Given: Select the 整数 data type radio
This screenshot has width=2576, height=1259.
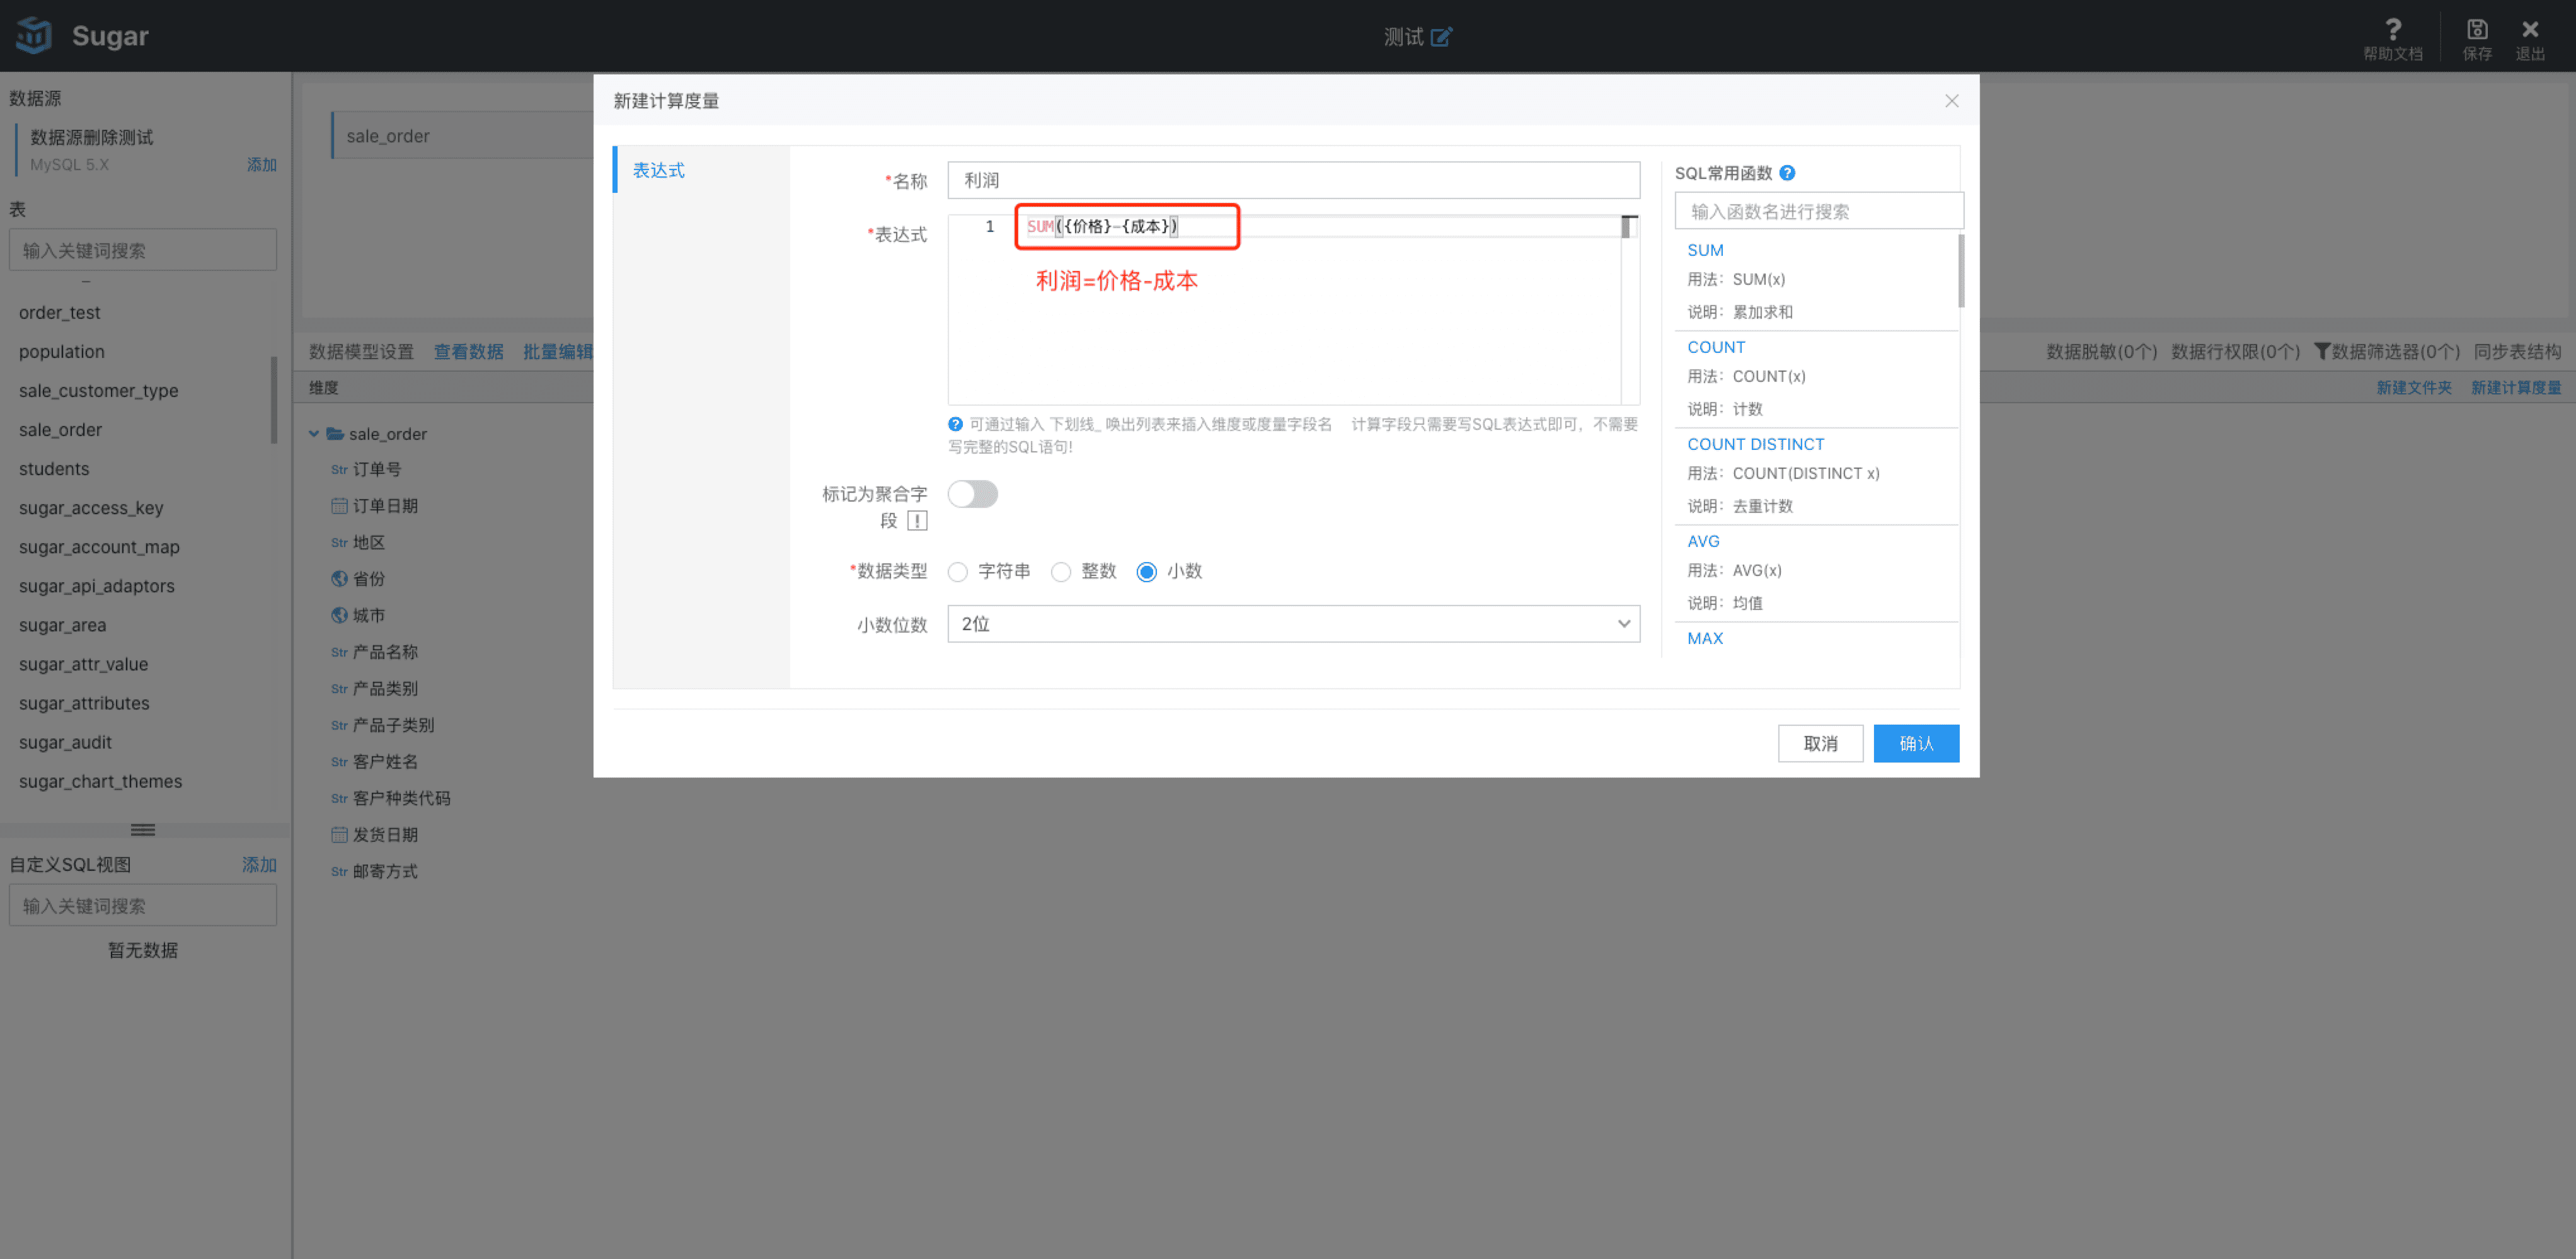Looking at the screenshot, I should click(1060, 572).
